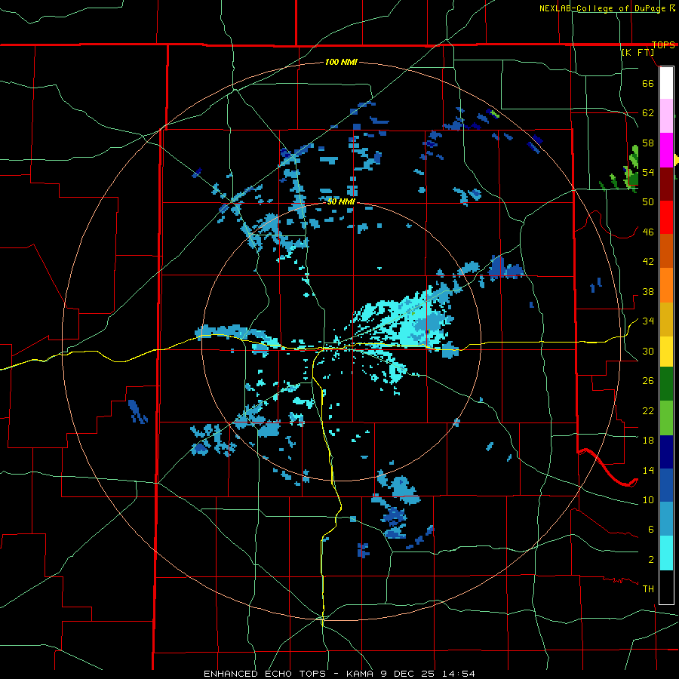679x679 pixels.
Task: Click the NEXLAB-College of DuPage label
Action: pyautogui.click(x=604, y=8)
